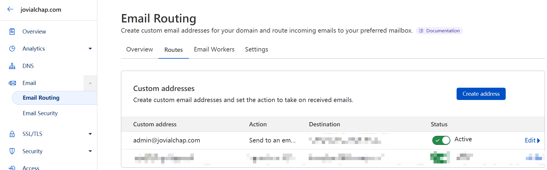This screenshot has width=547, height=170.
Task: Click the SSL/TLS padlock icon
Action: click(12, 134)
